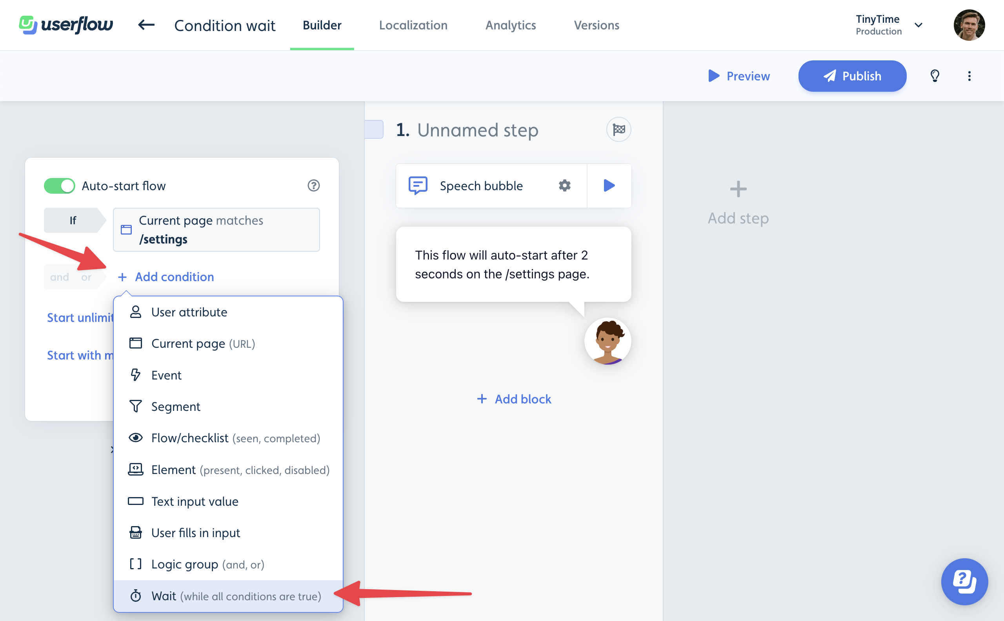
Task: Choose User fills in input condition
Action: tap(228, 533)
